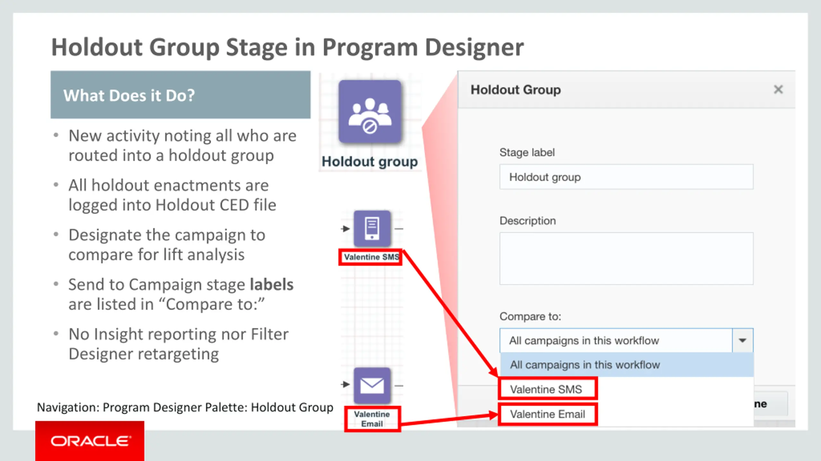Click the Valentine Email stage label on canvas
821x461 pixels.
pyautogui.click(x=372, y=419)
